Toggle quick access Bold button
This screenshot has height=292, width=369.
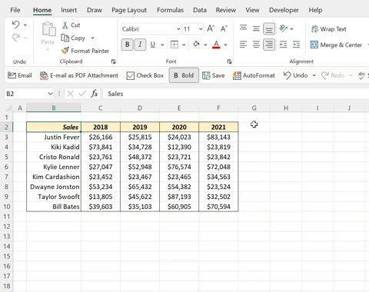184,75
